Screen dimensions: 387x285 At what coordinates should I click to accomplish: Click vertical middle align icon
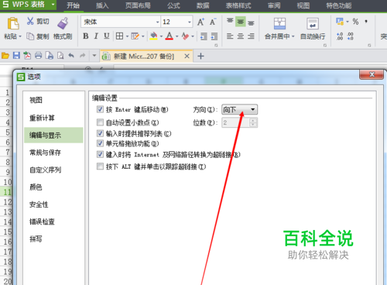(x=241, y=22)
